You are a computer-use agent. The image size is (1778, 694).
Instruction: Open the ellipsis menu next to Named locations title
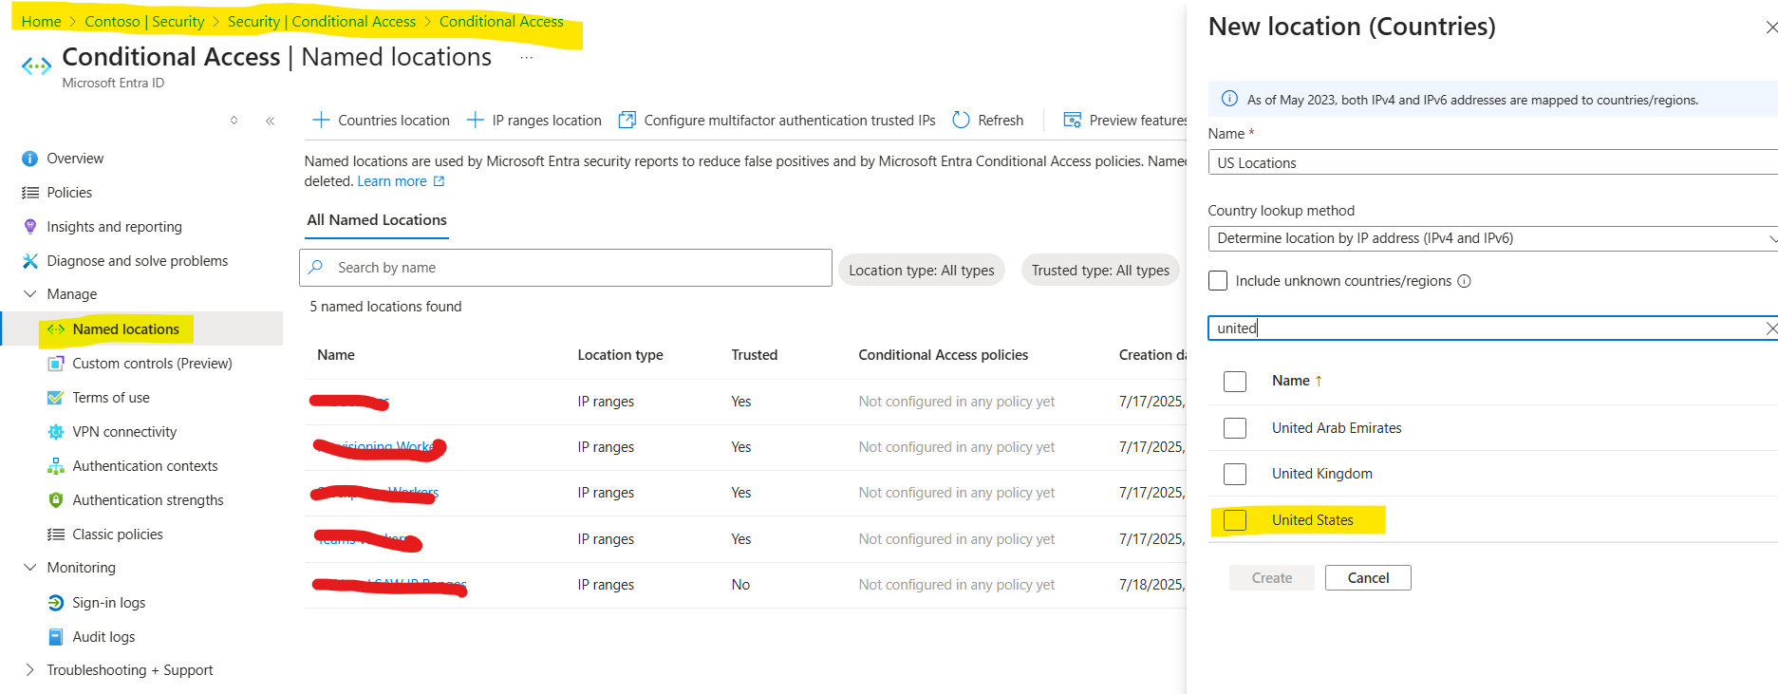pyautogui.click(x=527, y=58)
